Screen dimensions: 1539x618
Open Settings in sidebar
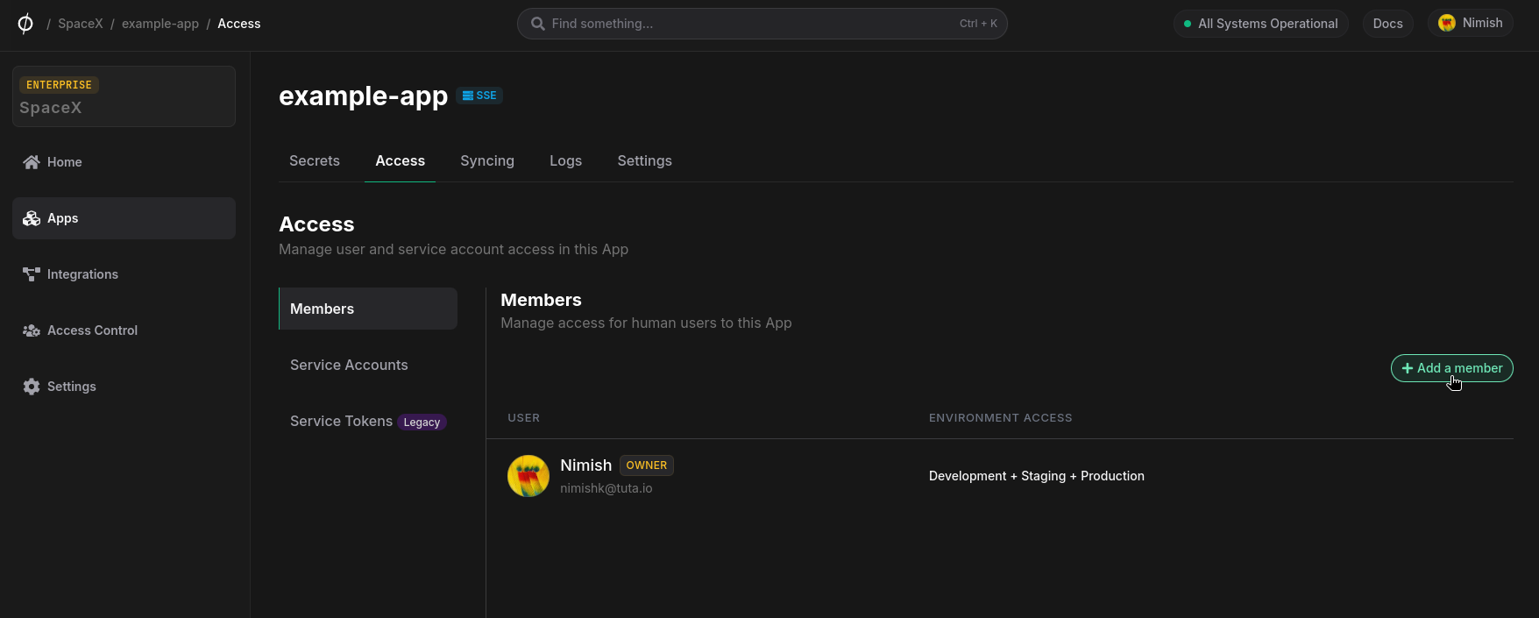click(x=124, y=387)
